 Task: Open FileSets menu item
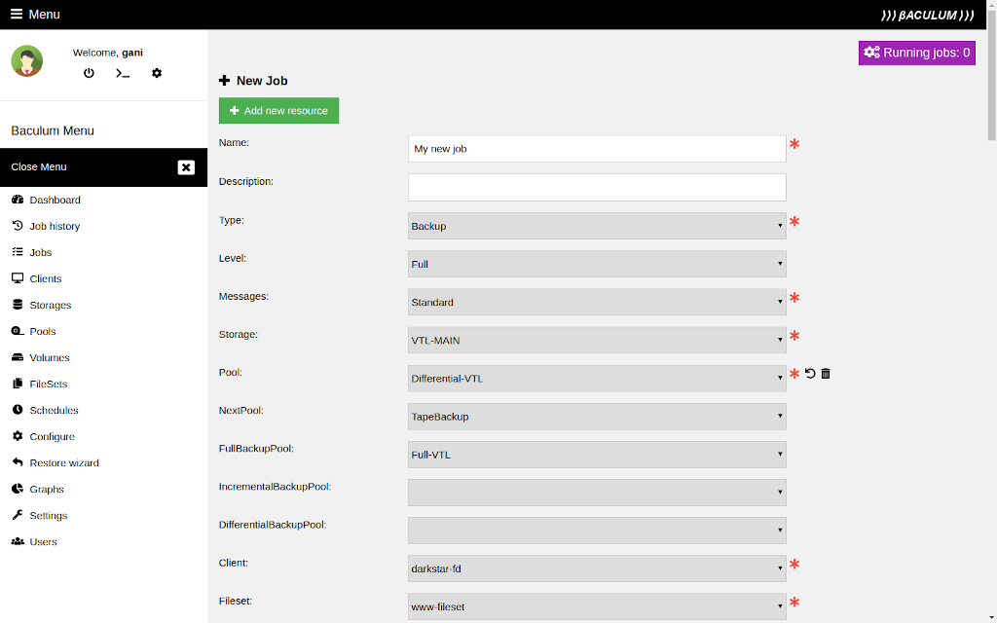pos(49,384)
